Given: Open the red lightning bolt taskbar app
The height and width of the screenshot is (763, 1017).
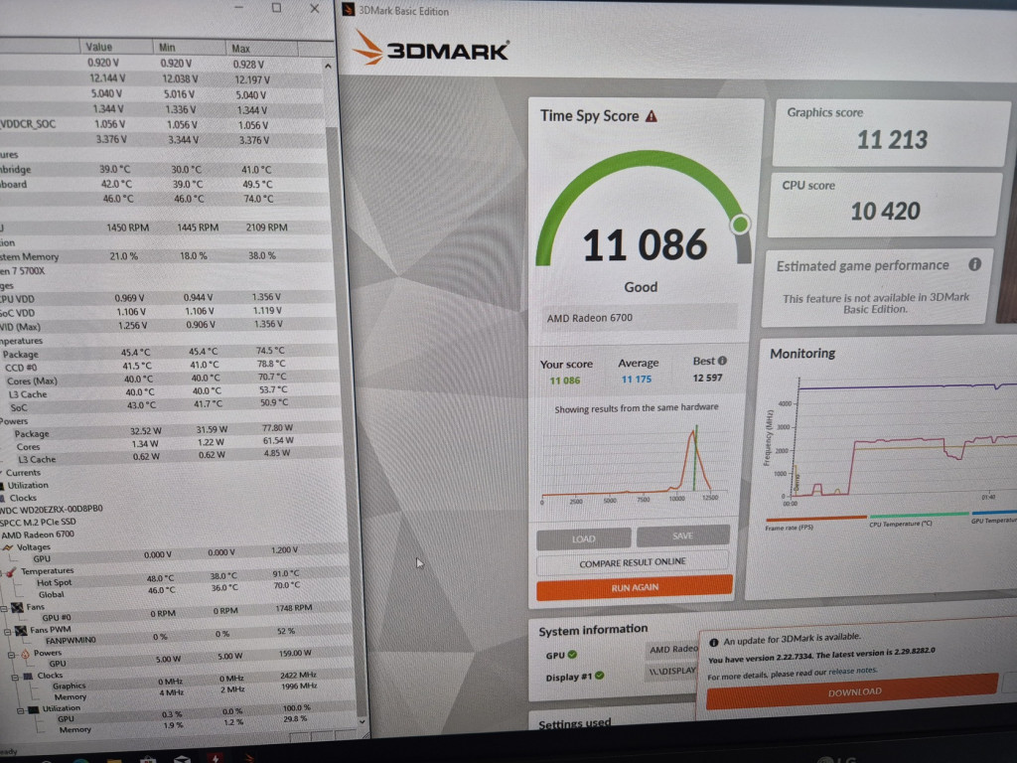Looking at the screenshot, I should [x=215, y=758].
